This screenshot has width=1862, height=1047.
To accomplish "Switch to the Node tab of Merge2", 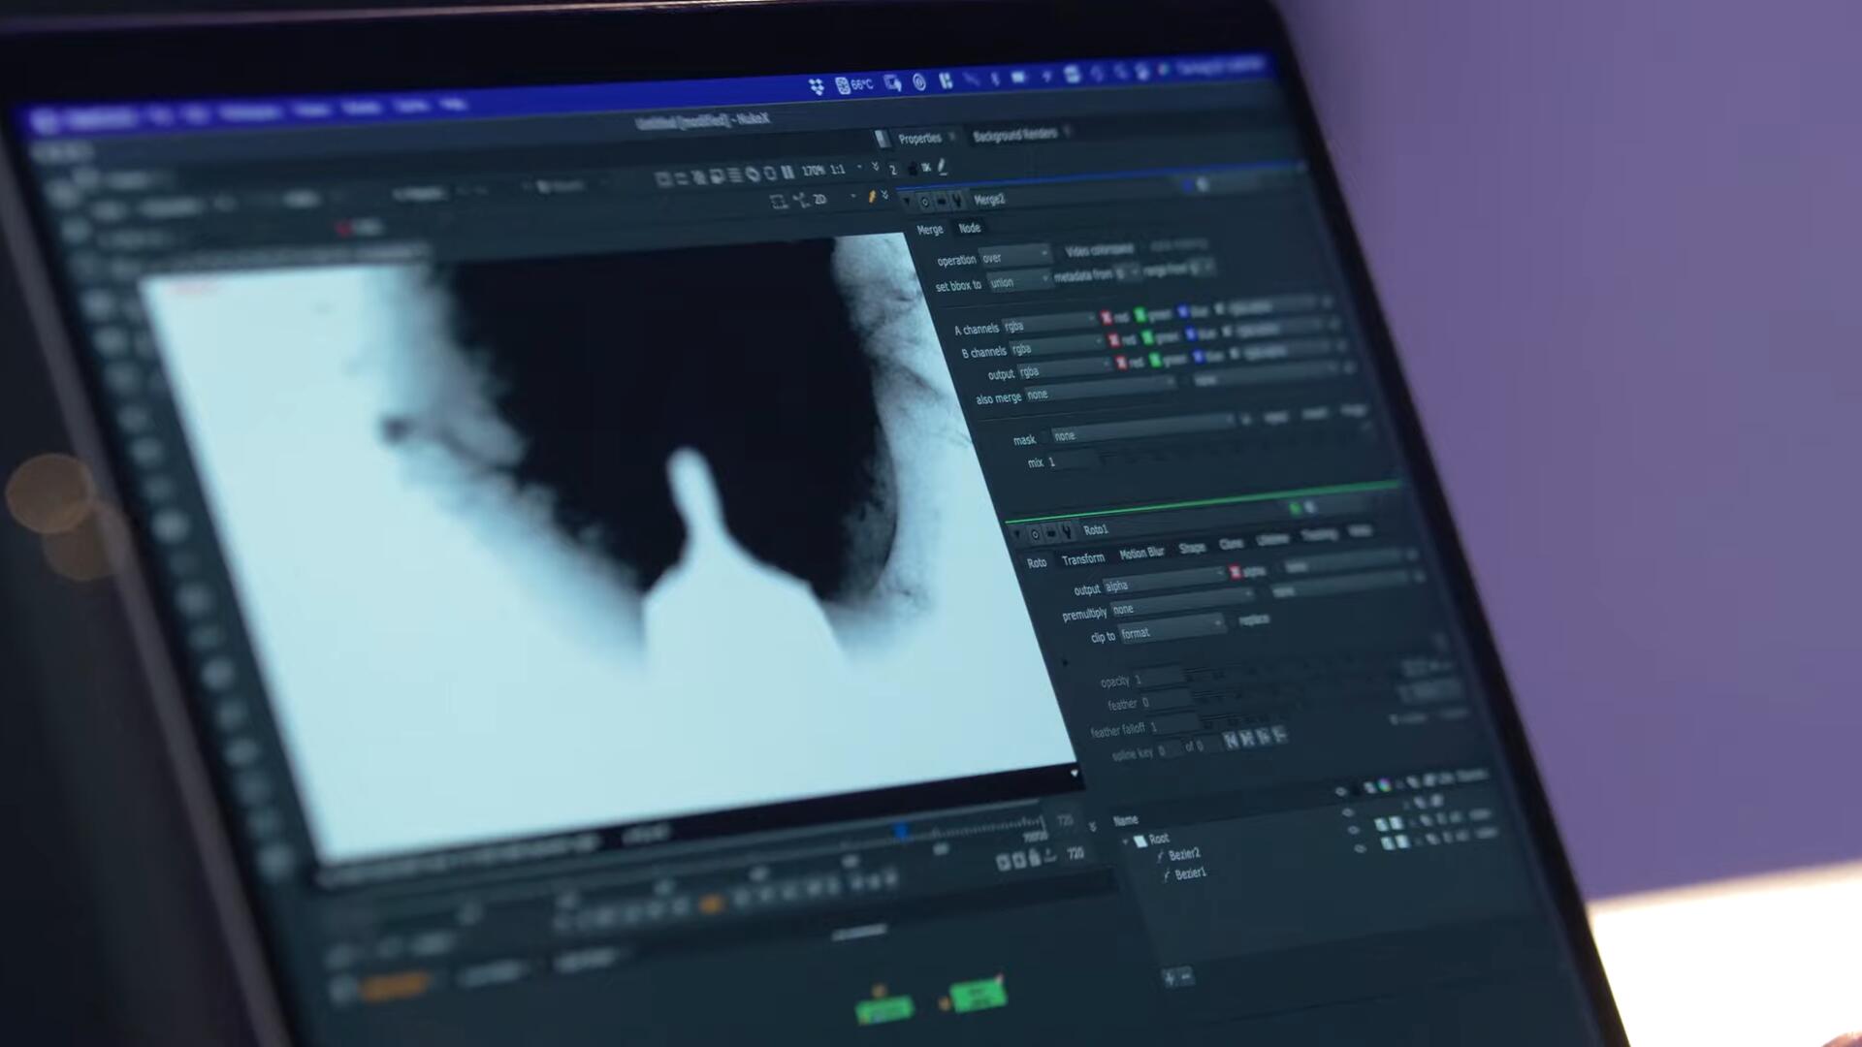I will coord(970,228).
